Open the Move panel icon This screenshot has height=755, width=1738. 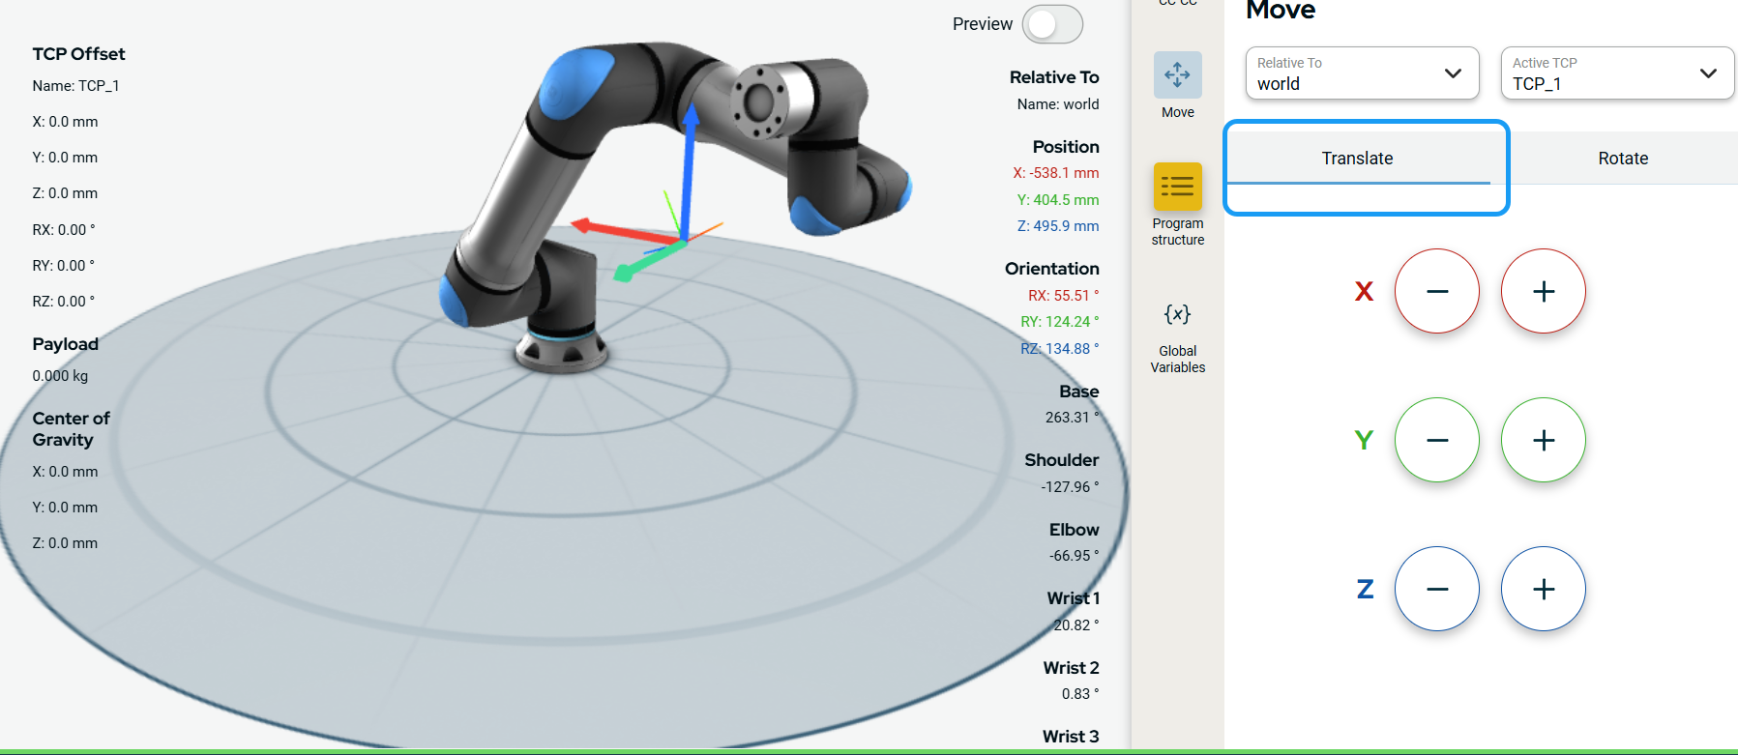1177,75
